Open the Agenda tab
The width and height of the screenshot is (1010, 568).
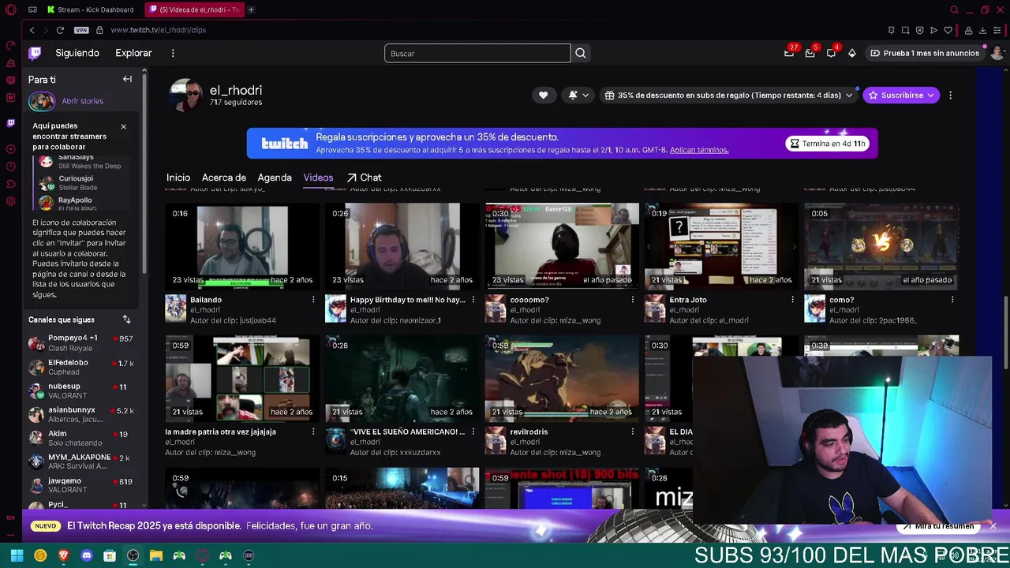coord(275,177)
